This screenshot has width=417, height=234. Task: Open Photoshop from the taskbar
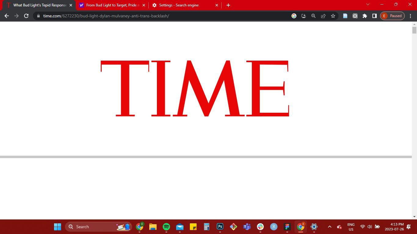pyautogui.click(x=220, y=227)
